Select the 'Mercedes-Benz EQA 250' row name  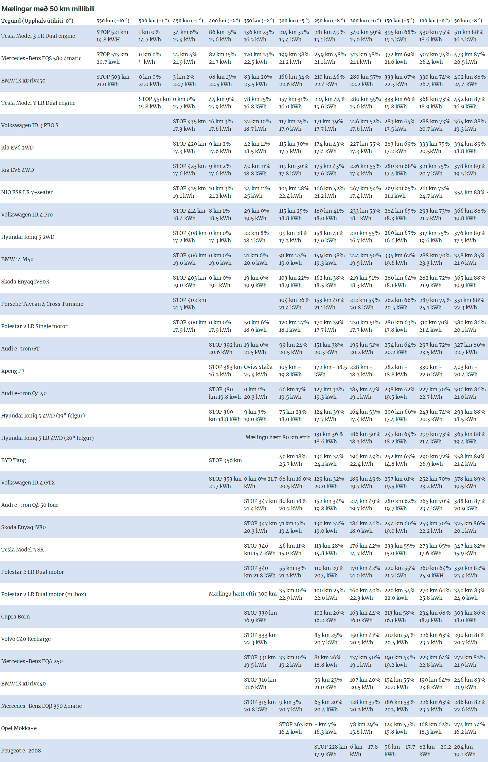32,661
